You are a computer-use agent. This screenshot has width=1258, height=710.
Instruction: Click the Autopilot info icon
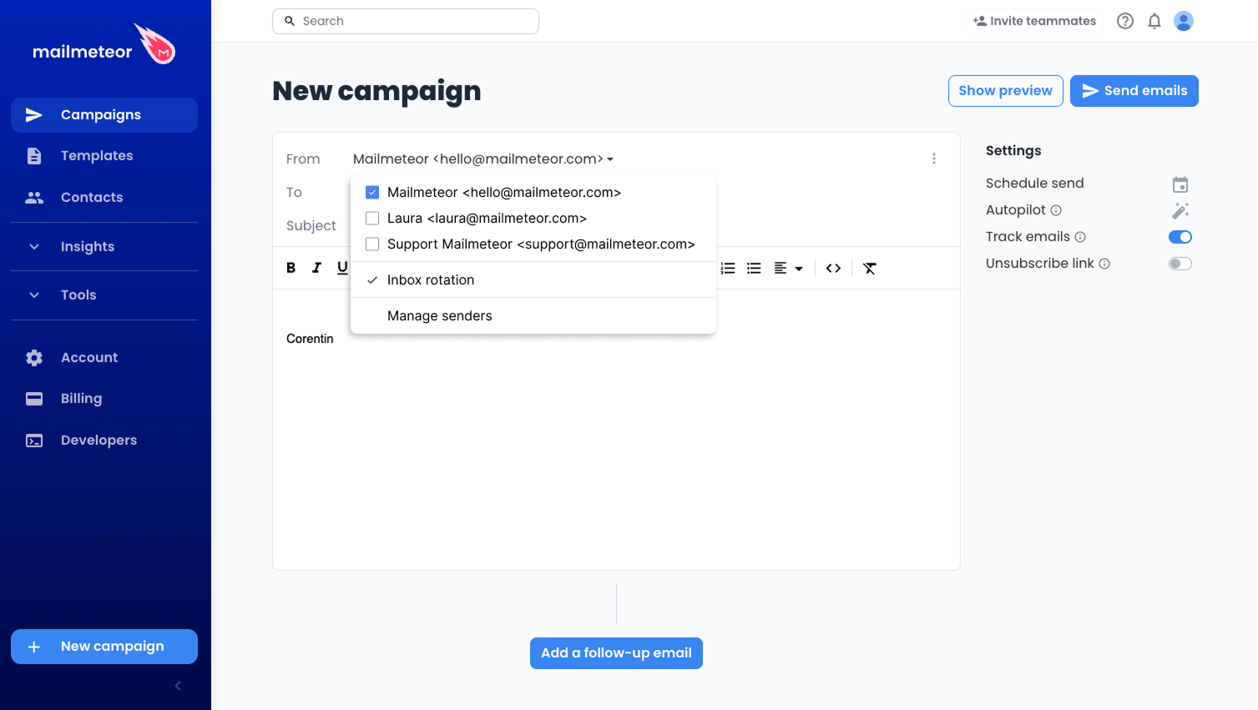pos(1056,210)
